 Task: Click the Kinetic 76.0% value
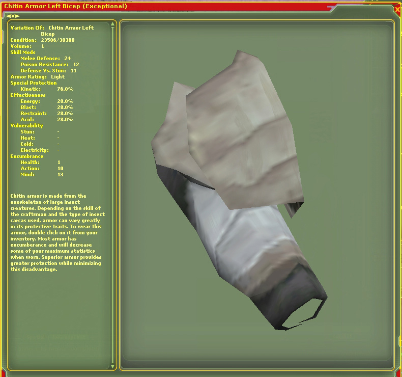65,89
